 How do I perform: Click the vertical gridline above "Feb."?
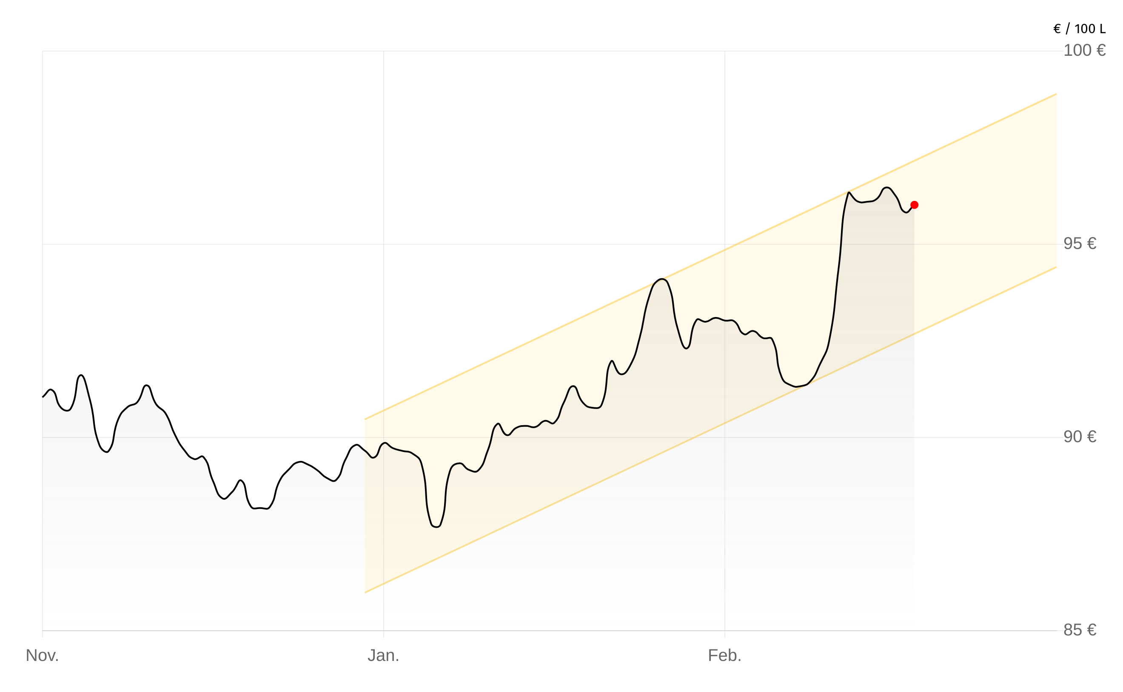(724, 137)
